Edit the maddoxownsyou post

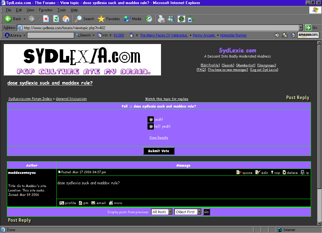[x=261, y=173]
